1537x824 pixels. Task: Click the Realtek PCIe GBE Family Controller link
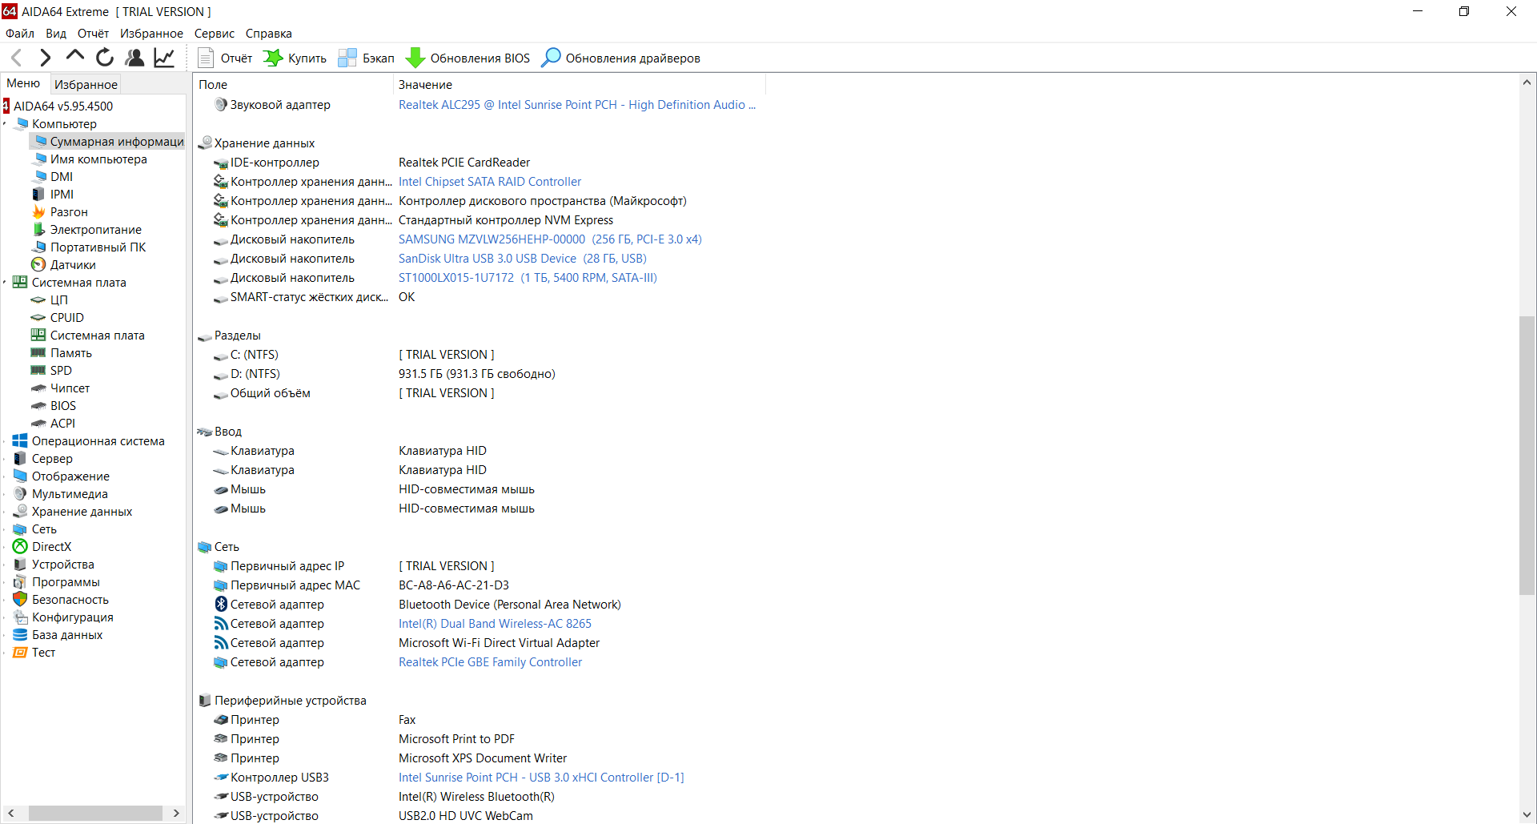[490, 662]
